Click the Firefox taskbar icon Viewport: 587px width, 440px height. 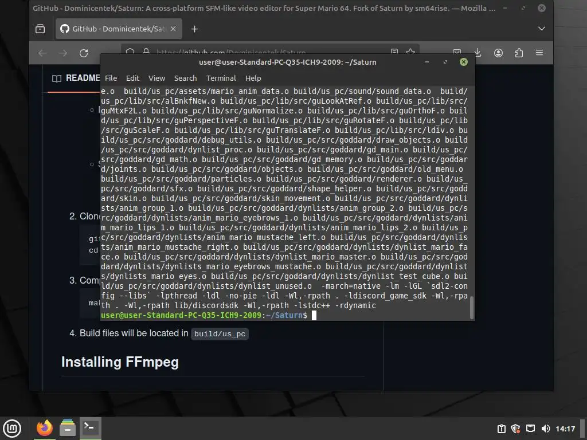point(45,429)
